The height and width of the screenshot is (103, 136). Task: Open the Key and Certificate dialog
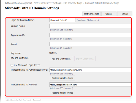(x=61, y=59)
